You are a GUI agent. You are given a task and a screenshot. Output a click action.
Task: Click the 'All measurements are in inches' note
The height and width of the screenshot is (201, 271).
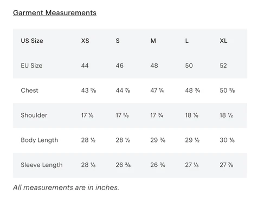pyautogui.click(x=66, y=187)
